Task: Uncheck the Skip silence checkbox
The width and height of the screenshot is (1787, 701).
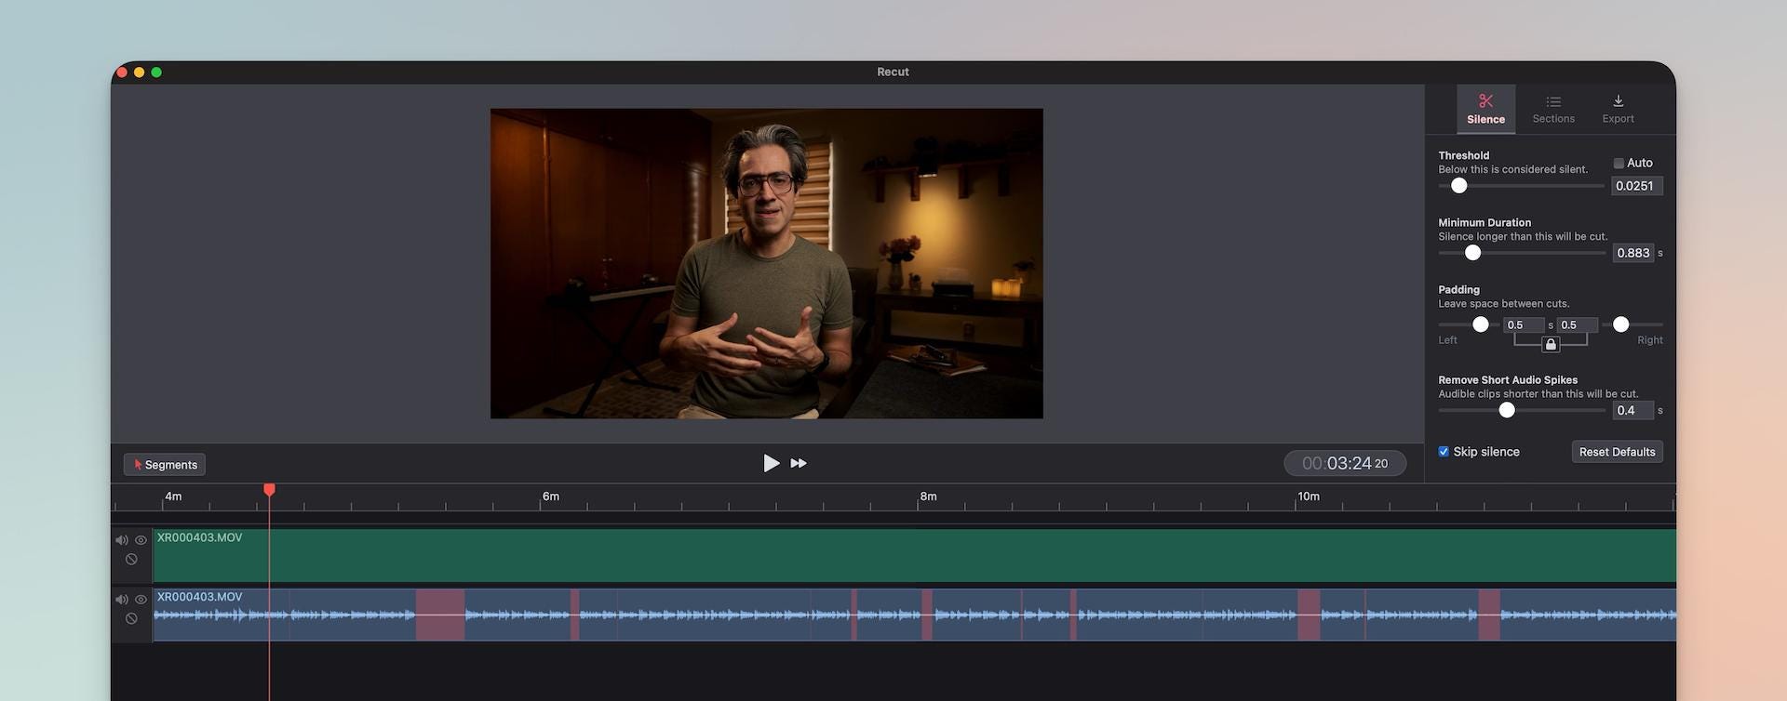Action: [1444, 452]
